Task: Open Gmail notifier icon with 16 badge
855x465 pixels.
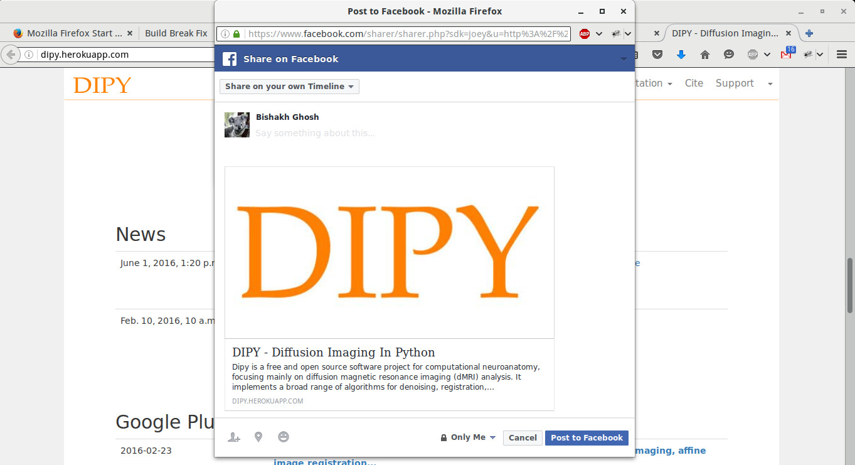Action: tap(787, 53)
